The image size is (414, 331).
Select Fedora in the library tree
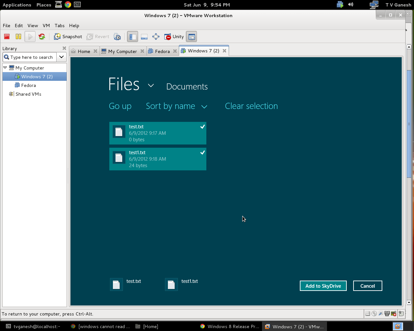click(x=25, y=85)
